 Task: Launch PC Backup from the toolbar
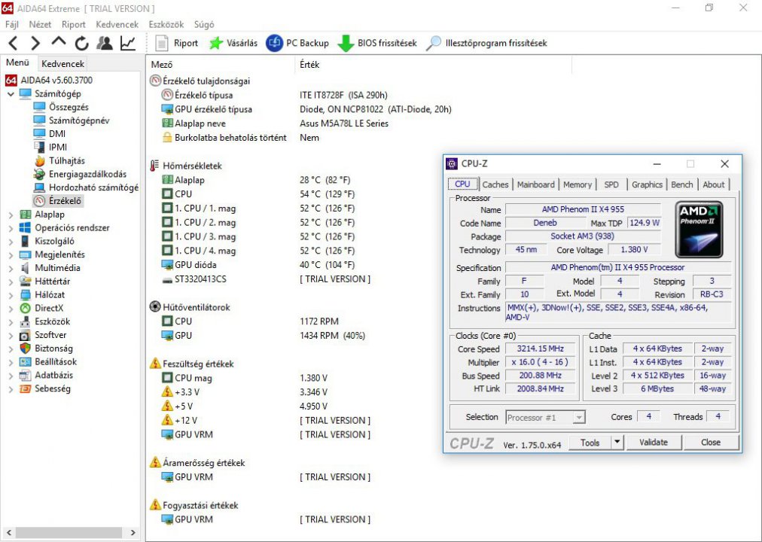click(297, 43)
